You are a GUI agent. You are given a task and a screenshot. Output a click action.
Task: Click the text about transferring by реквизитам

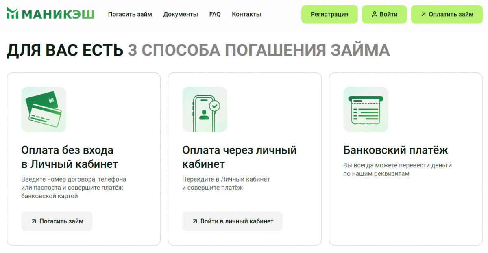(397, 169)
